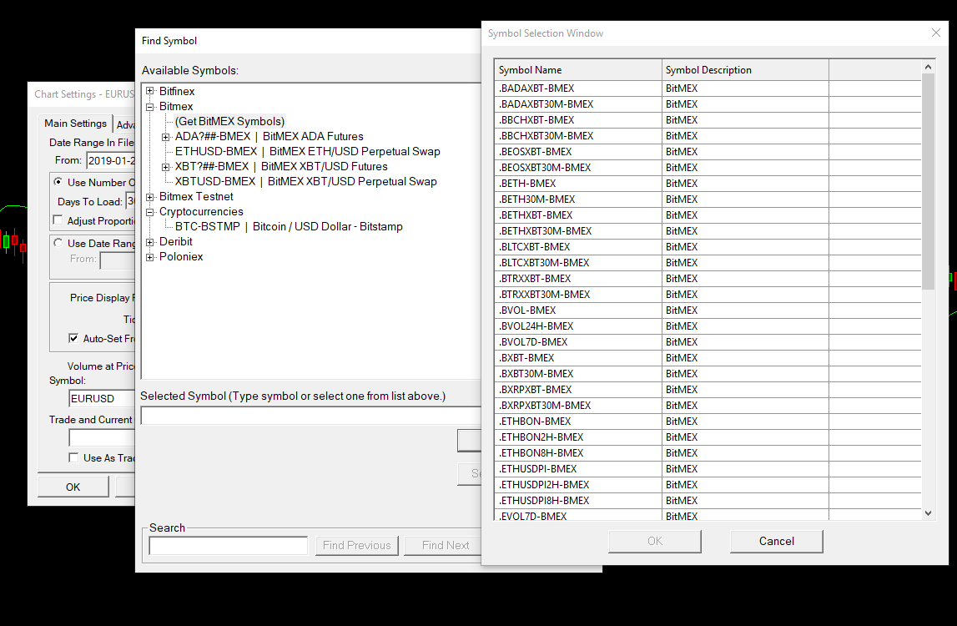Screen dimensions: 957x626
Task: Click the Find Previous button
Action: tap(357, 545)
